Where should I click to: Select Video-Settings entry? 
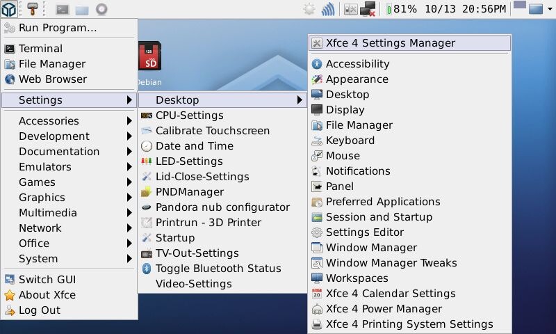click(222, 284)
